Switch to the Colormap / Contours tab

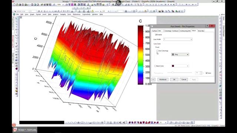pyautogui.click(x=171, y=31)
